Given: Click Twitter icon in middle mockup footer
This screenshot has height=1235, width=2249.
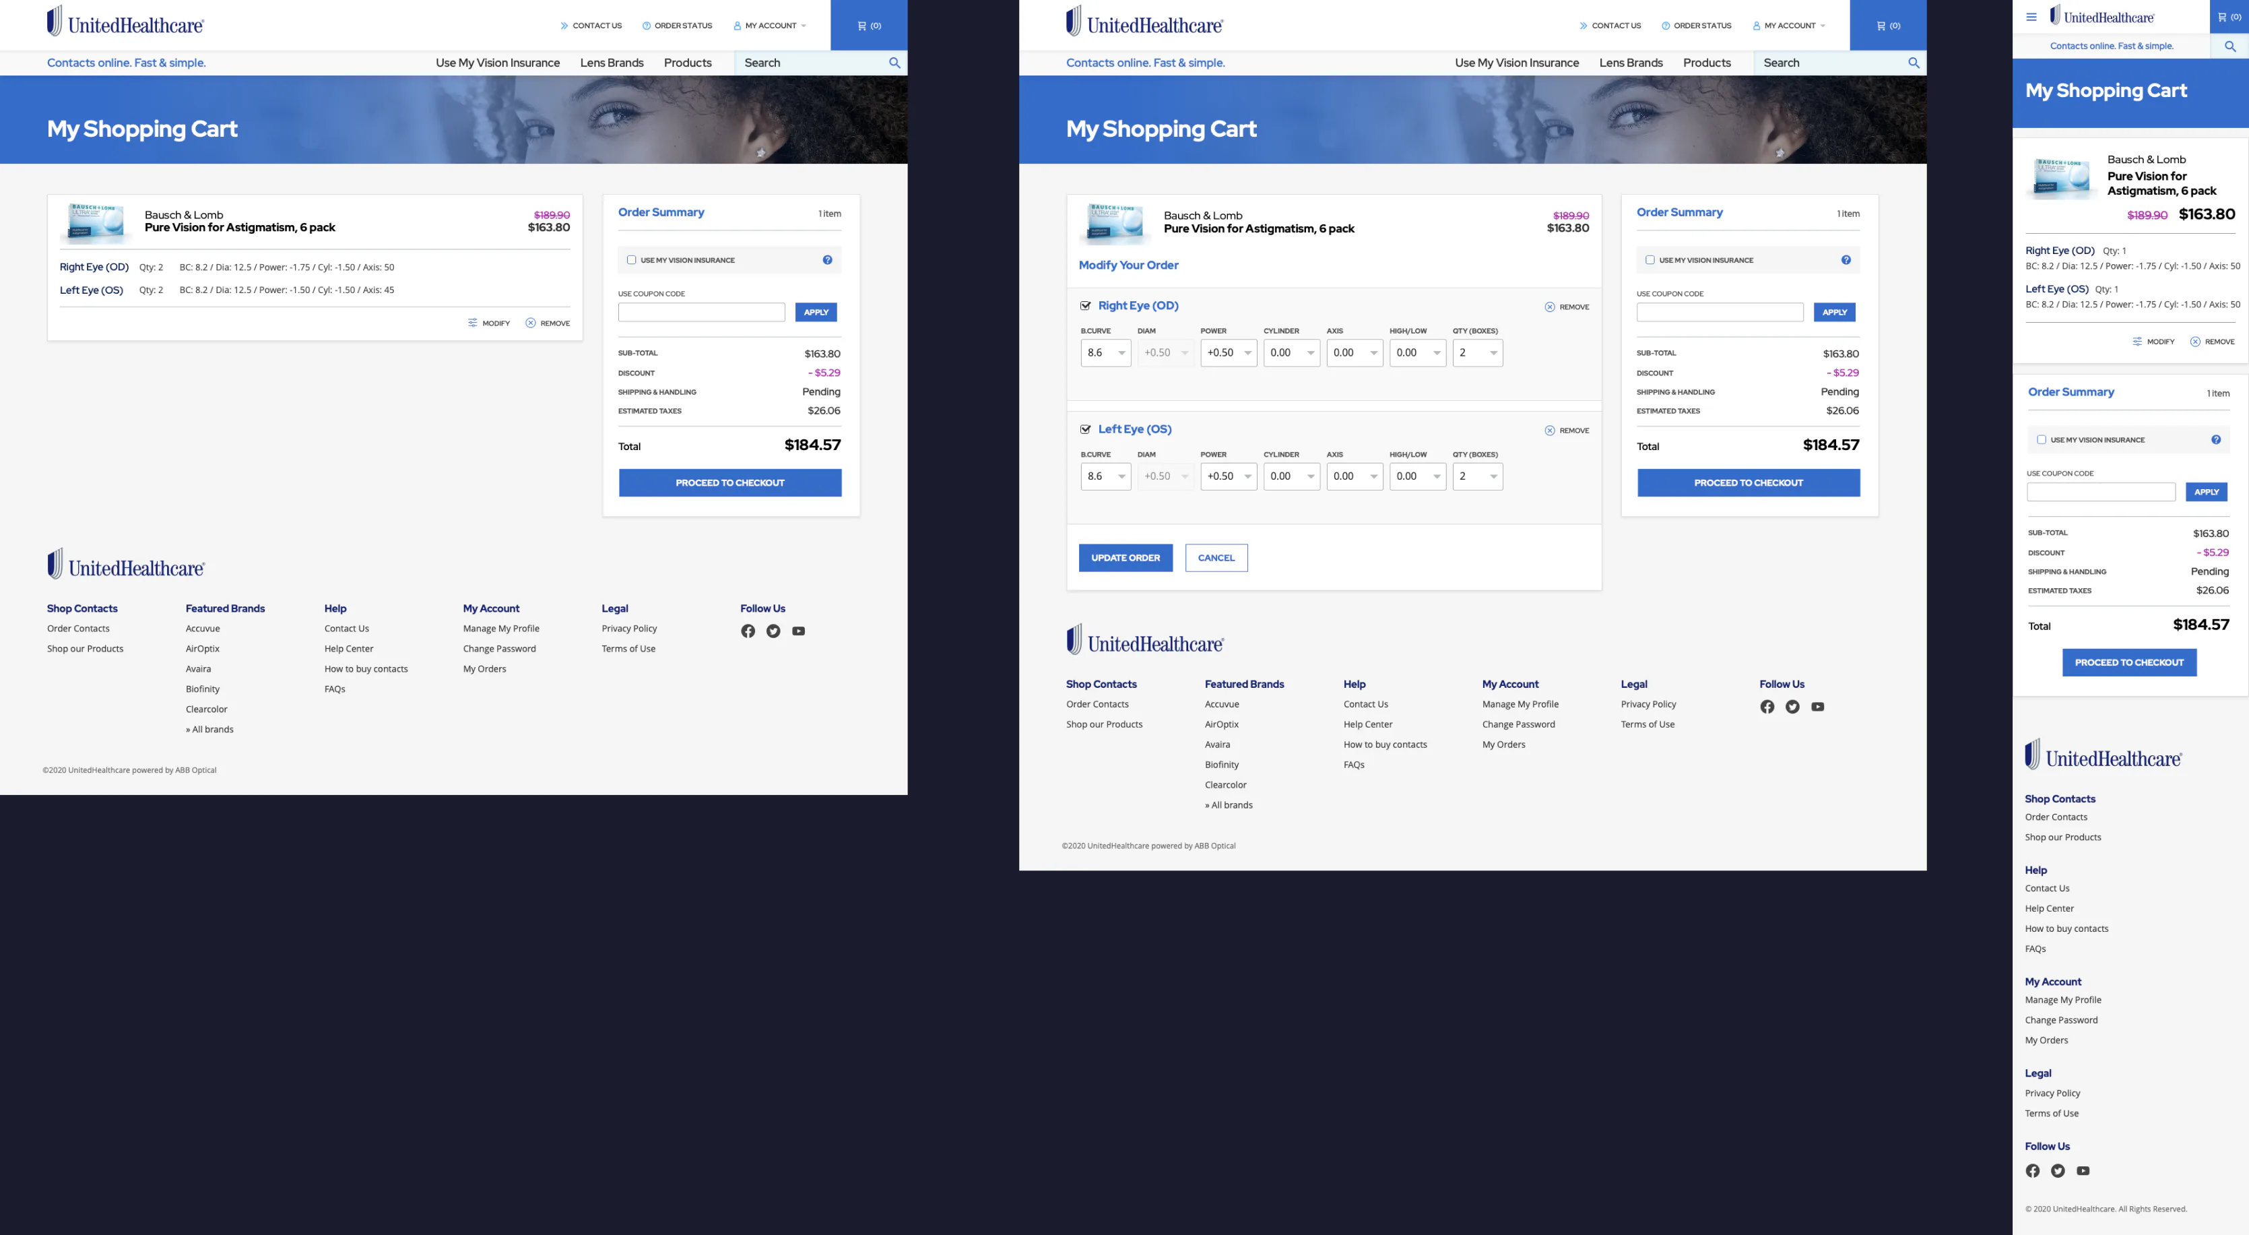Looking at the screenshot, I should 1792,707.
